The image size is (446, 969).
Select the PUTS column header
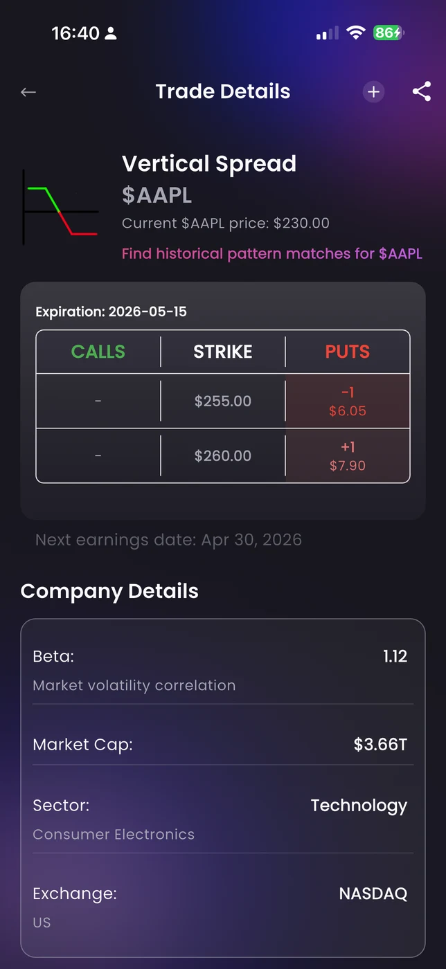coord(347,352)
